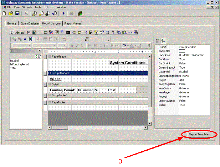Viewport: 220px width, 167px height.
Task: Open the Tools menu
Action: click(38, 7)
